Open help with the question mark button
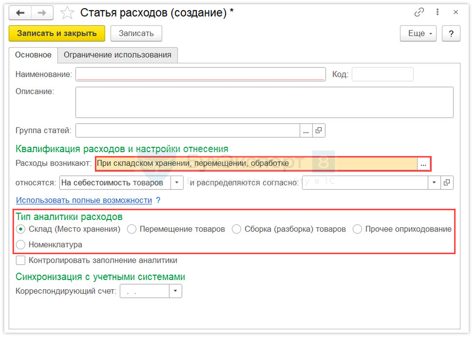The height and width of the screenshot is (337, 473). (x=451, y=33)
